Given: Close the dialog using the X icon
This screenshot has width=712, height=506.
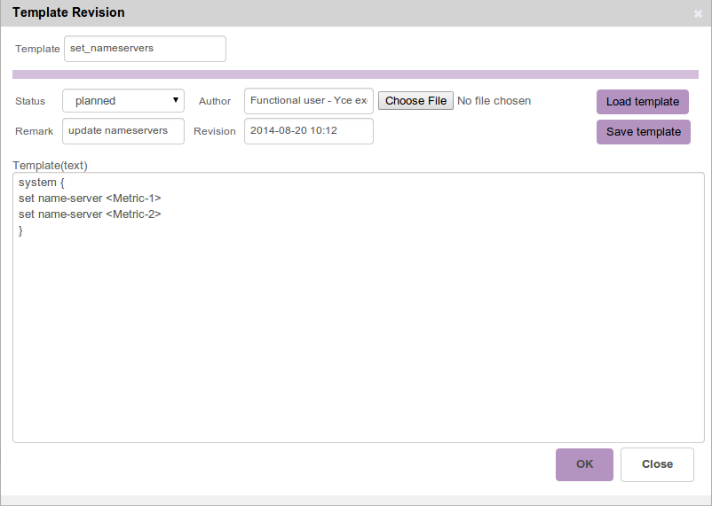Looking at the screenshot, I should pyautogui.click(x=698, y=14).
